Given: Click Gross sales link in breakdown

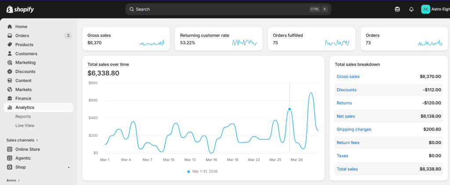Looking at the screenshot, I should click(x=348, y=76).
